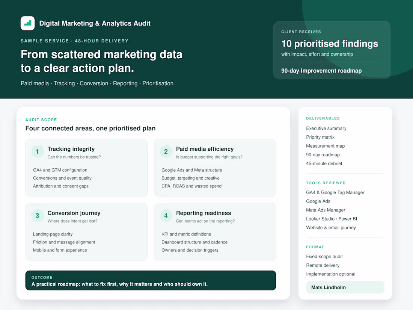Select 90-day improvement roadmap text

pyautogui.click(x=321, y=71)
